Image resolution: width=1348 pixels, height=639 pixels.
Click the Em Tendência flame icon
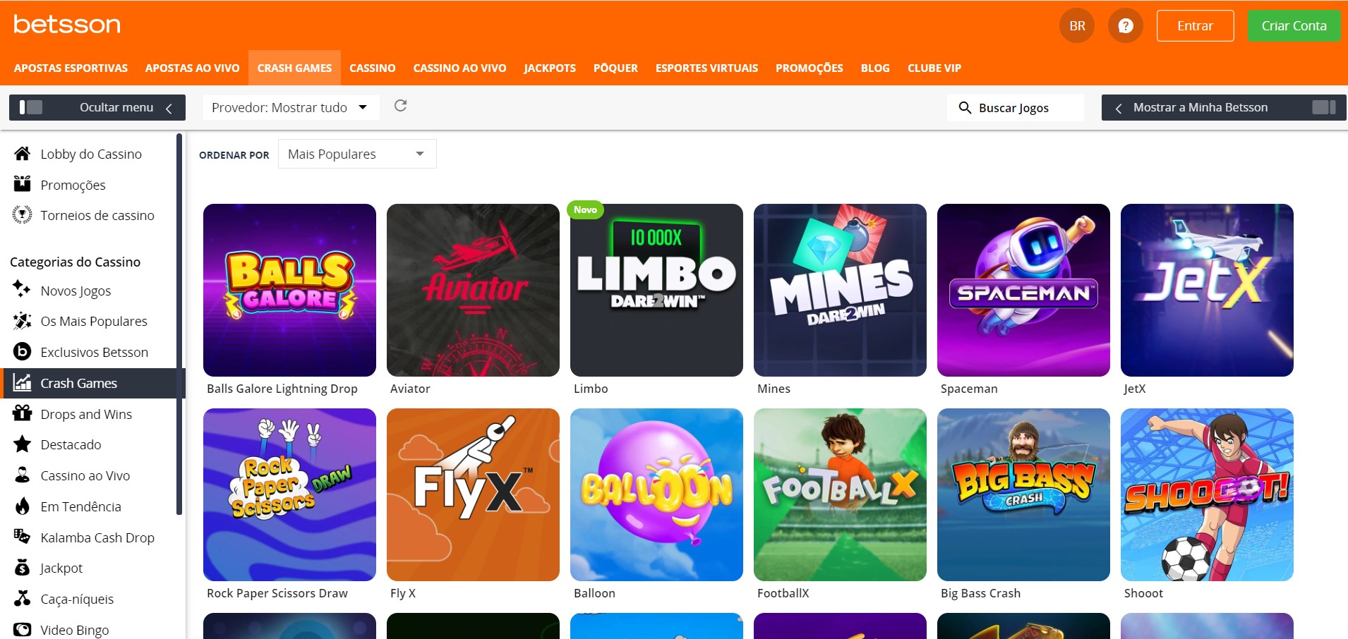[x=23, y=506]
